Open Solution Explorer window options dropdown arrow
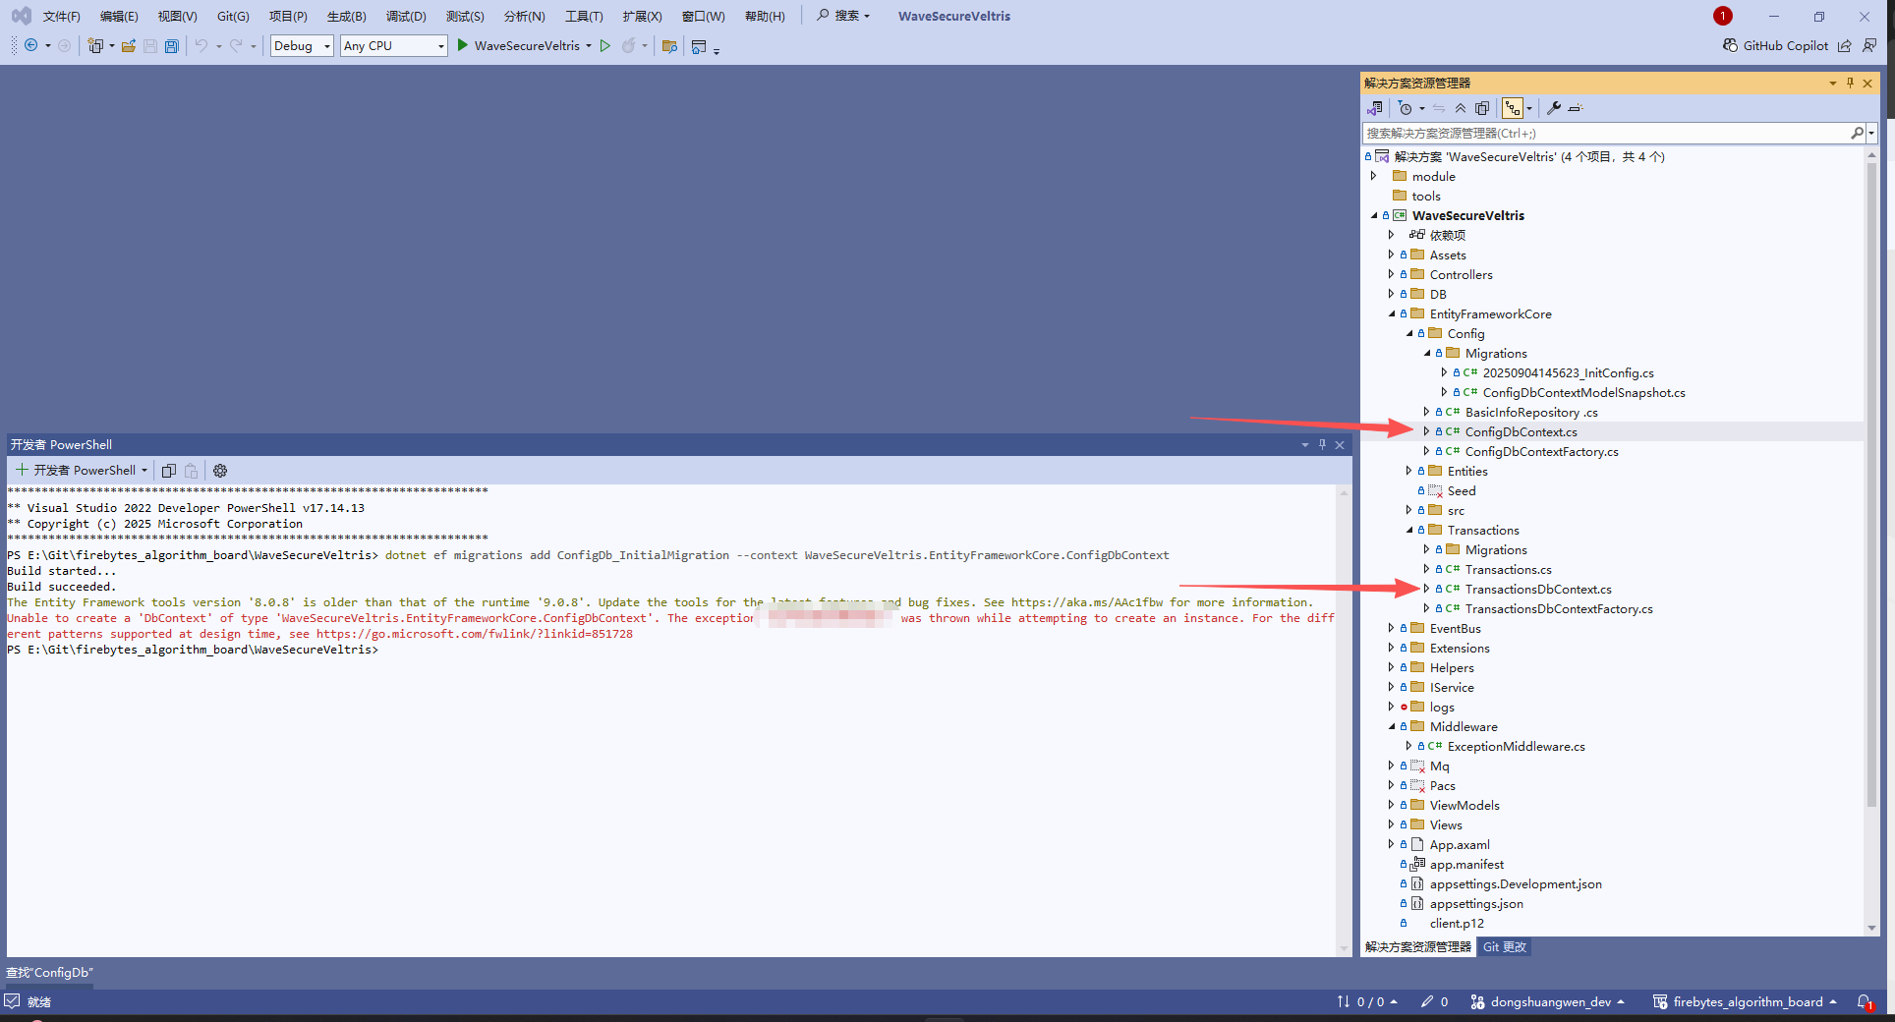 coord(1832,83)
